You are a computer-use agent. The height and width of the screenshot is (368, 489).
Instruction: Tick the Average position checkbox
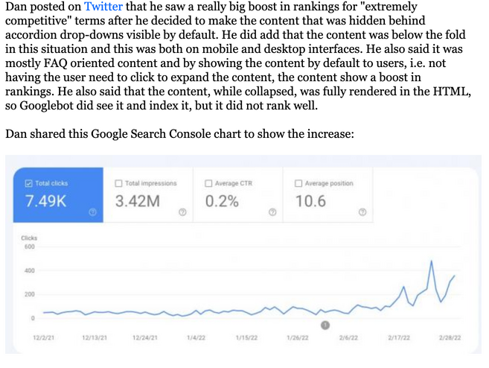(x=298, y=183)
